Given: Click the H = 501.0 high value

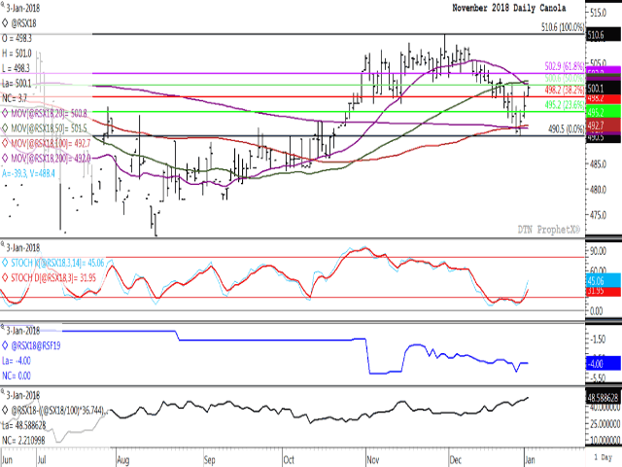Looking at the screenshot, I should pos(17,54).
